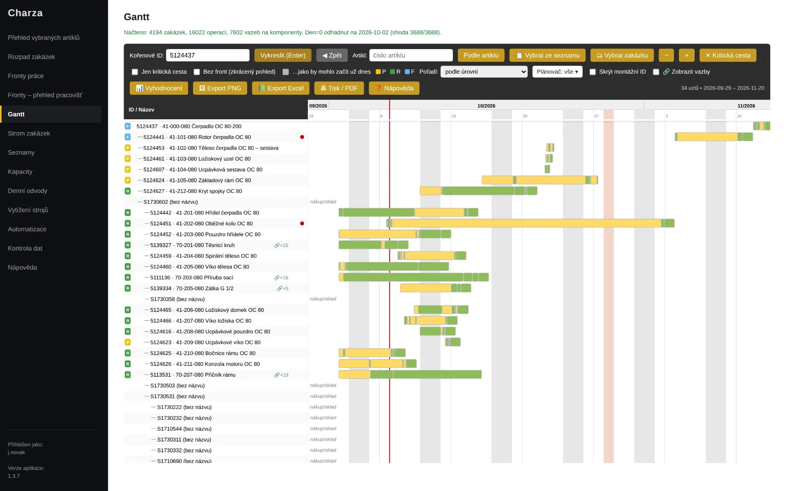The width and height of the screenshot is (786, 491).
Task: Click Kritická cesta button
Action: 728,55
